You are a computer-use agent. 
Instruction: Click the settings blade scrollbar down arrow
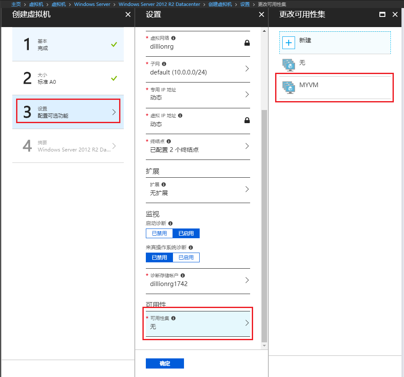pyautogui.click(x=265, y=346)
